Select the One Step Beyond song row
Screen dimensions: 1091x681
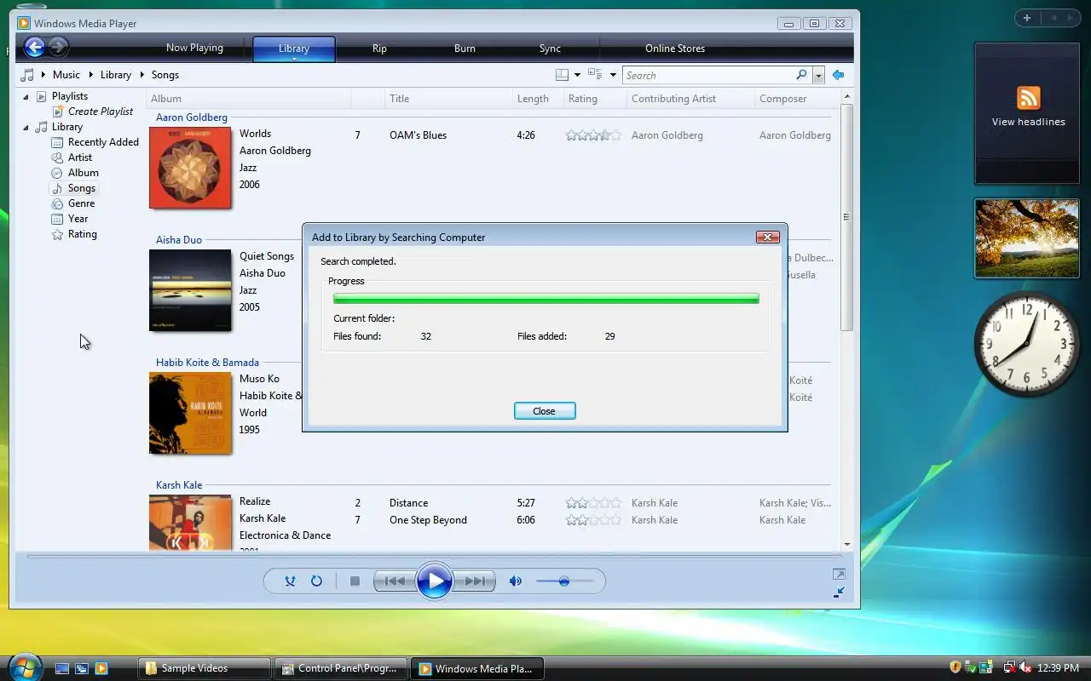592,520
